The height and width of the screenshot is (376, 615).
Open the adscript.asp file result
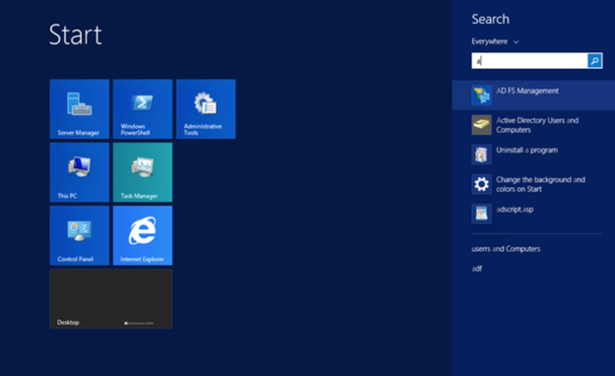(x=533, y=214)
